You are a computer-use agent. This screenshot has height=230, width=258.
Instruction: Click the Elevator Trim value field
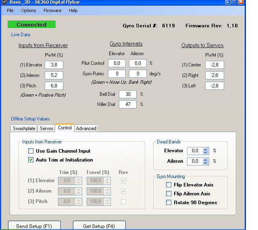[67, 181]
